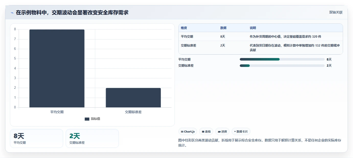Viewport: 353px width, 158px height.
Task: Click the 维度 column header
Action: click(184, 28)
